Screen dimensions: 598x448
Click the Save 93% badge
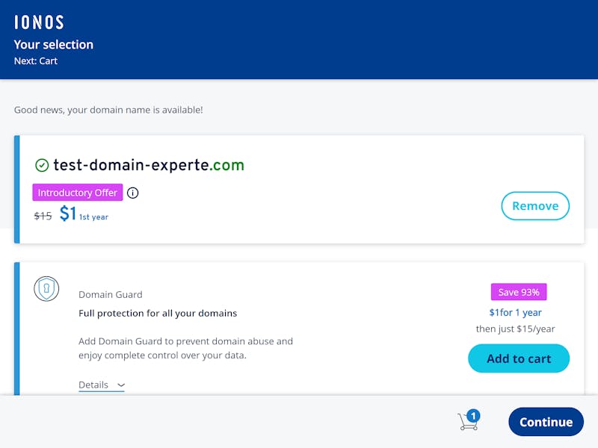(519, 292)
